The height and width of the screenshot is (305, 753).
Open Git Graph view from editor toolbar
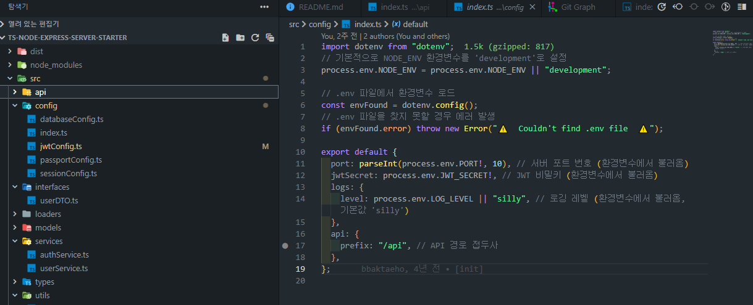(726, 7)
